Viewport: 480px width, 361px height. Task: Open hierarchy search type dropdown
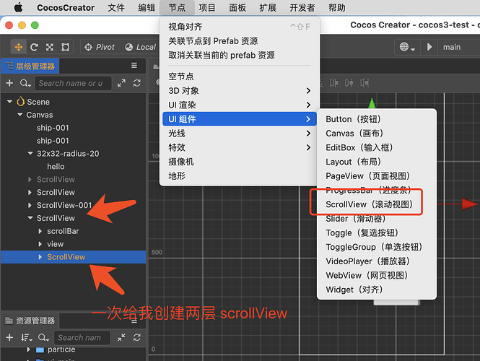coord(25,83)
